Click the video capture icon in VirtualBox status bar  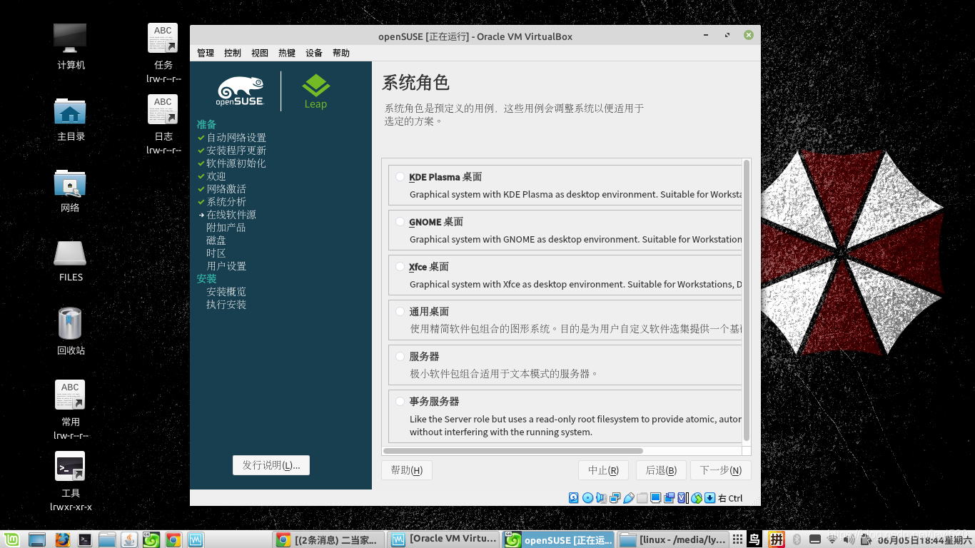pos(669,498)
